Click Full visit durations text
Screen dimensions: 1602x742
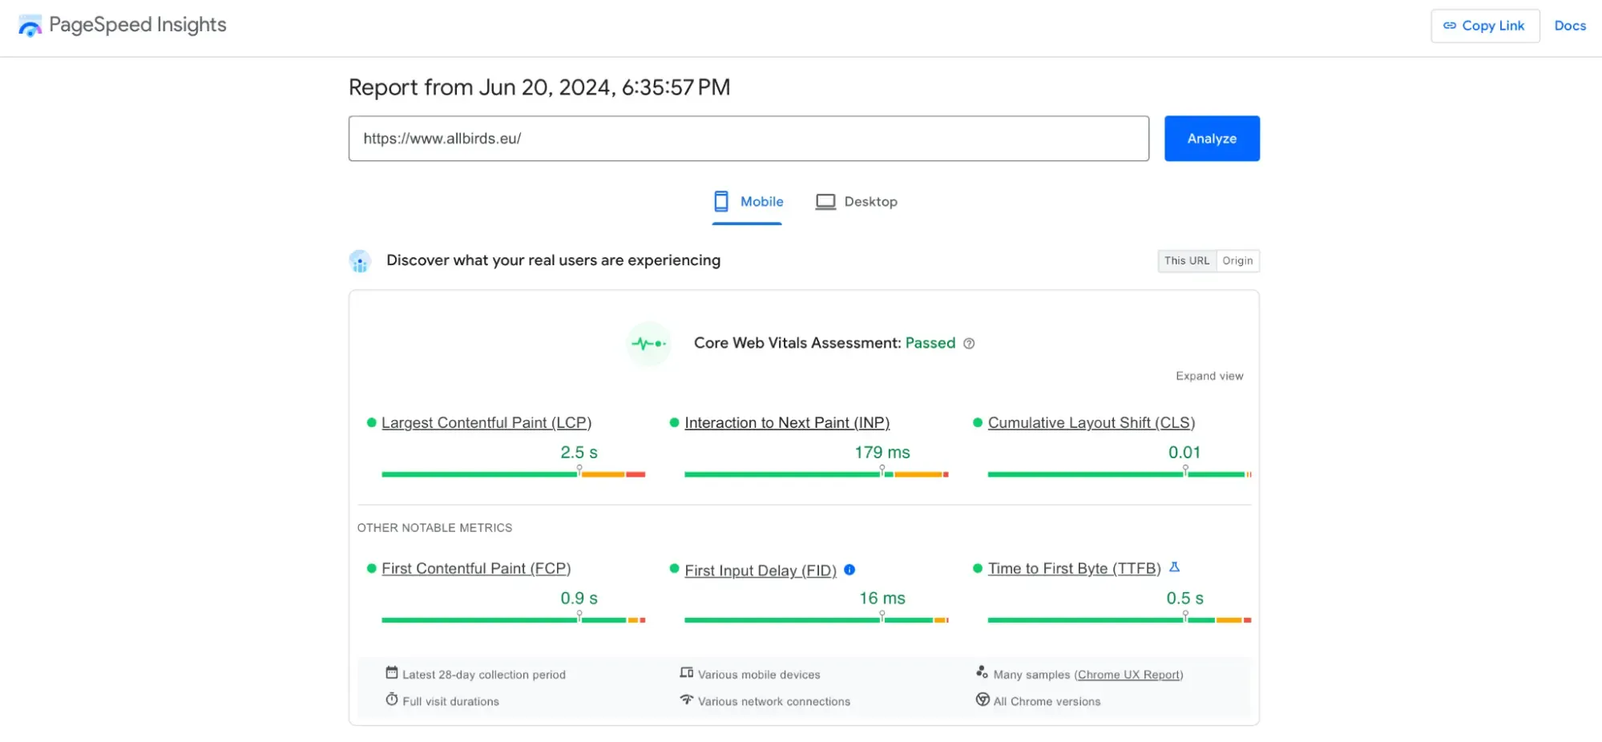click(x=450, y=701)
